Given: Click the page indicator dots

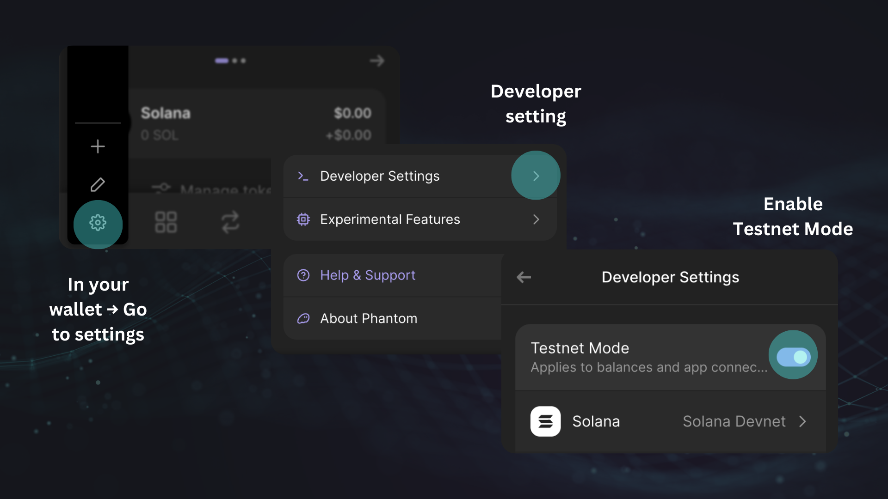Looking at the screenshot, I should [x=230, y=61].
